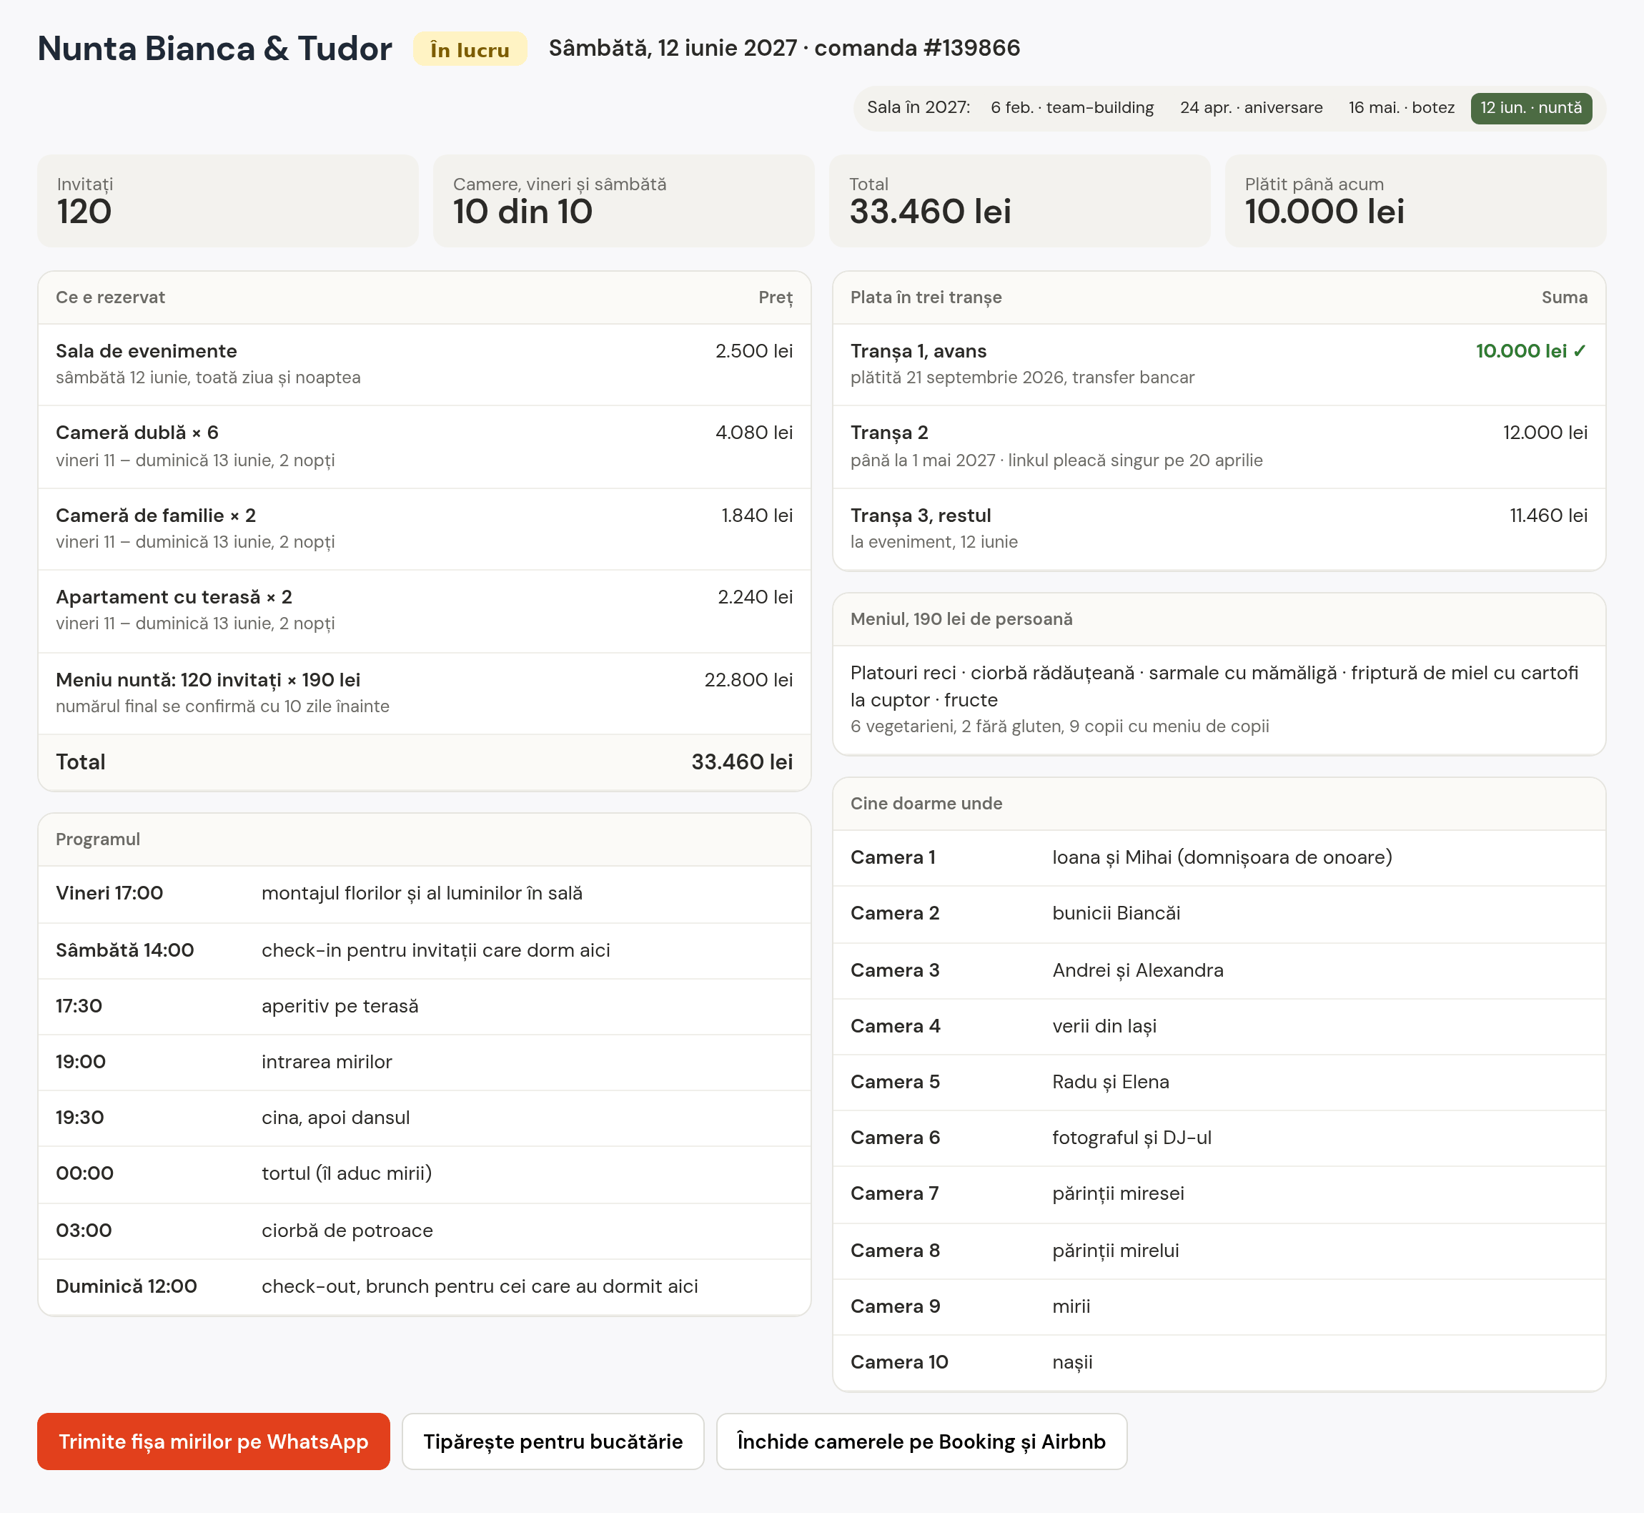Click the 11.460 lei amount
Image resolution: width=1644 pixels, height=1513 pixels.
coord(1548,515)
